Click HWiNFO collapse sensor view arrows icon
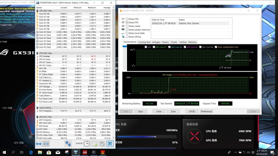The height and width of the screenshot is (156, 278). click(x=46, y=144)
